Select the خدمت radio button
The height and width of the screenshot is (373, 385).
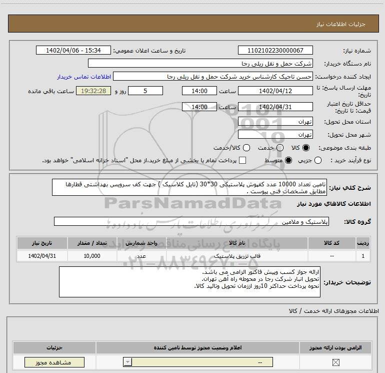coord(280,148)
